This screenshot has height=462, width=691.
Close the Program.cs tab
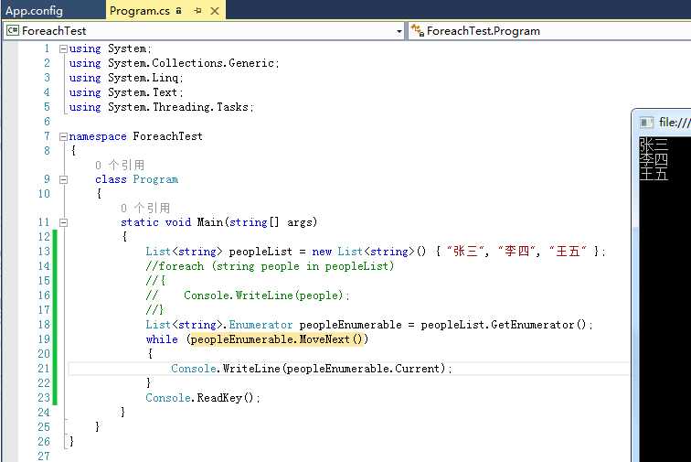tap(215, 11)
